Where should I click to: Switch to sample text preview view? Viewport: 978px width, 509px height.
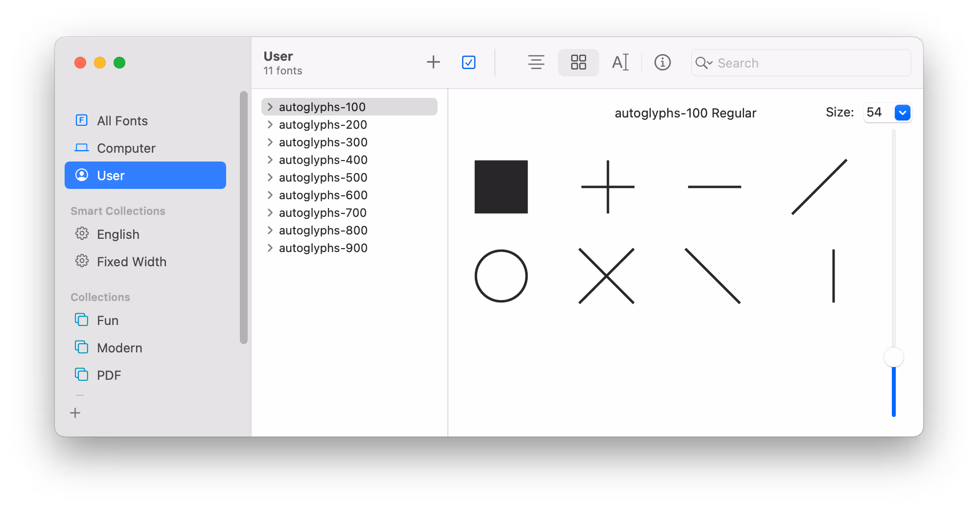pyautogui.click(x=536, y=62)
